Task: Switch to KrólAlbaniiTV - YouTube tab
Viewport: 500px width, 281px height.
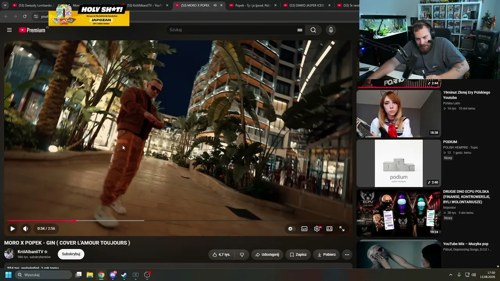Action: [145, 5]
